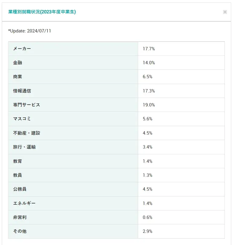Image resolution: width=233 pixels, height=245 pixels.
Task: Expand the table using the plus icon
Action: coord(225,12)
